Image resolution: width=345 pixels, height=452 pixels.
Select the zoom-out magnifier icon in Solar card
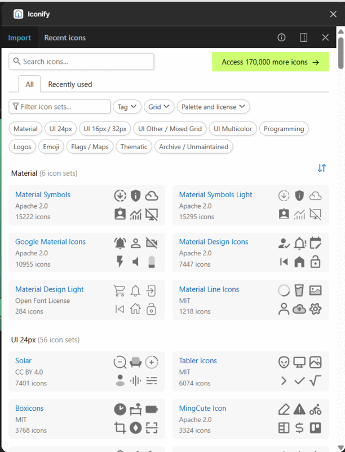click(120, 362)
